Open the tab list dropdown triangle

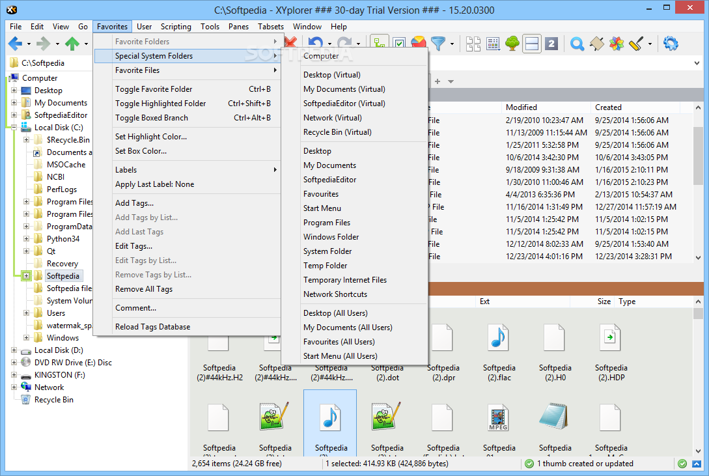[451, 82]
